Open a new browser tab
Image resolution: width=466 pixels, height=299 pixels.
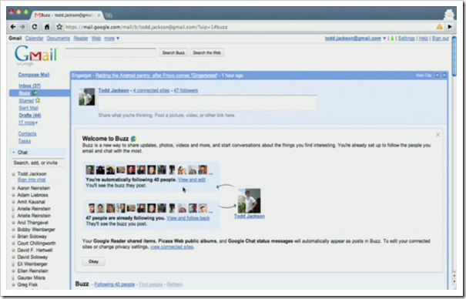point(109,15)
